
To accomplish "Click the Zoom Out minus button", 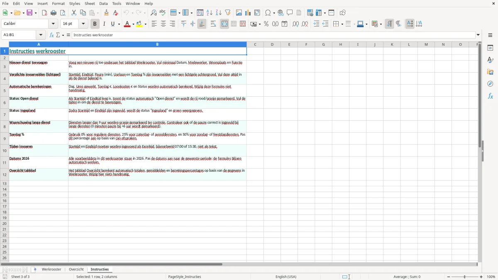I will (x=449, y=277).
